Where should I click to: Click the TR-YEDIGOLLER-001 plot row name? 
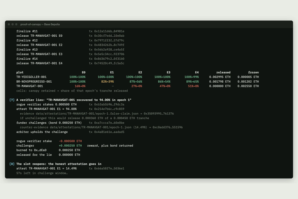31,77
